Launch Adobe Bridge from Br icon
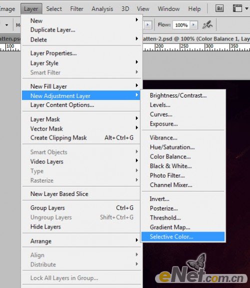This screenshot has width=250, height=288. click(x=219, y=8)
